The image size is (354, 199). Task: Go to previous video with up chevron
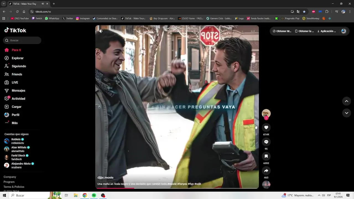click(347, 101)
